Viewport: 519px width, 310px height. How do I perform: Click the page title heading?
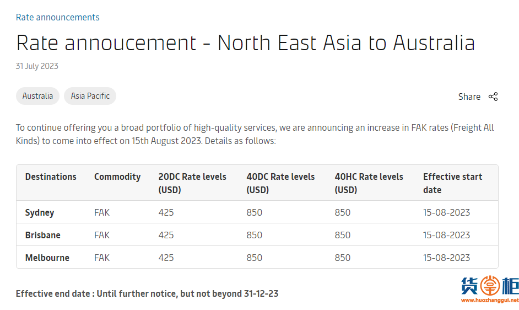pyautogui.click(x=245, y=43)
